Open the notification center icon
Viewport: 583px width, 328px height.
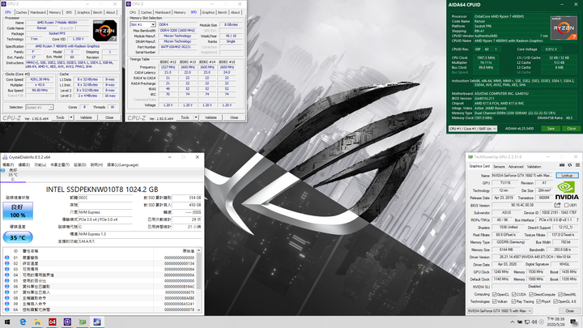click(574, 322)
